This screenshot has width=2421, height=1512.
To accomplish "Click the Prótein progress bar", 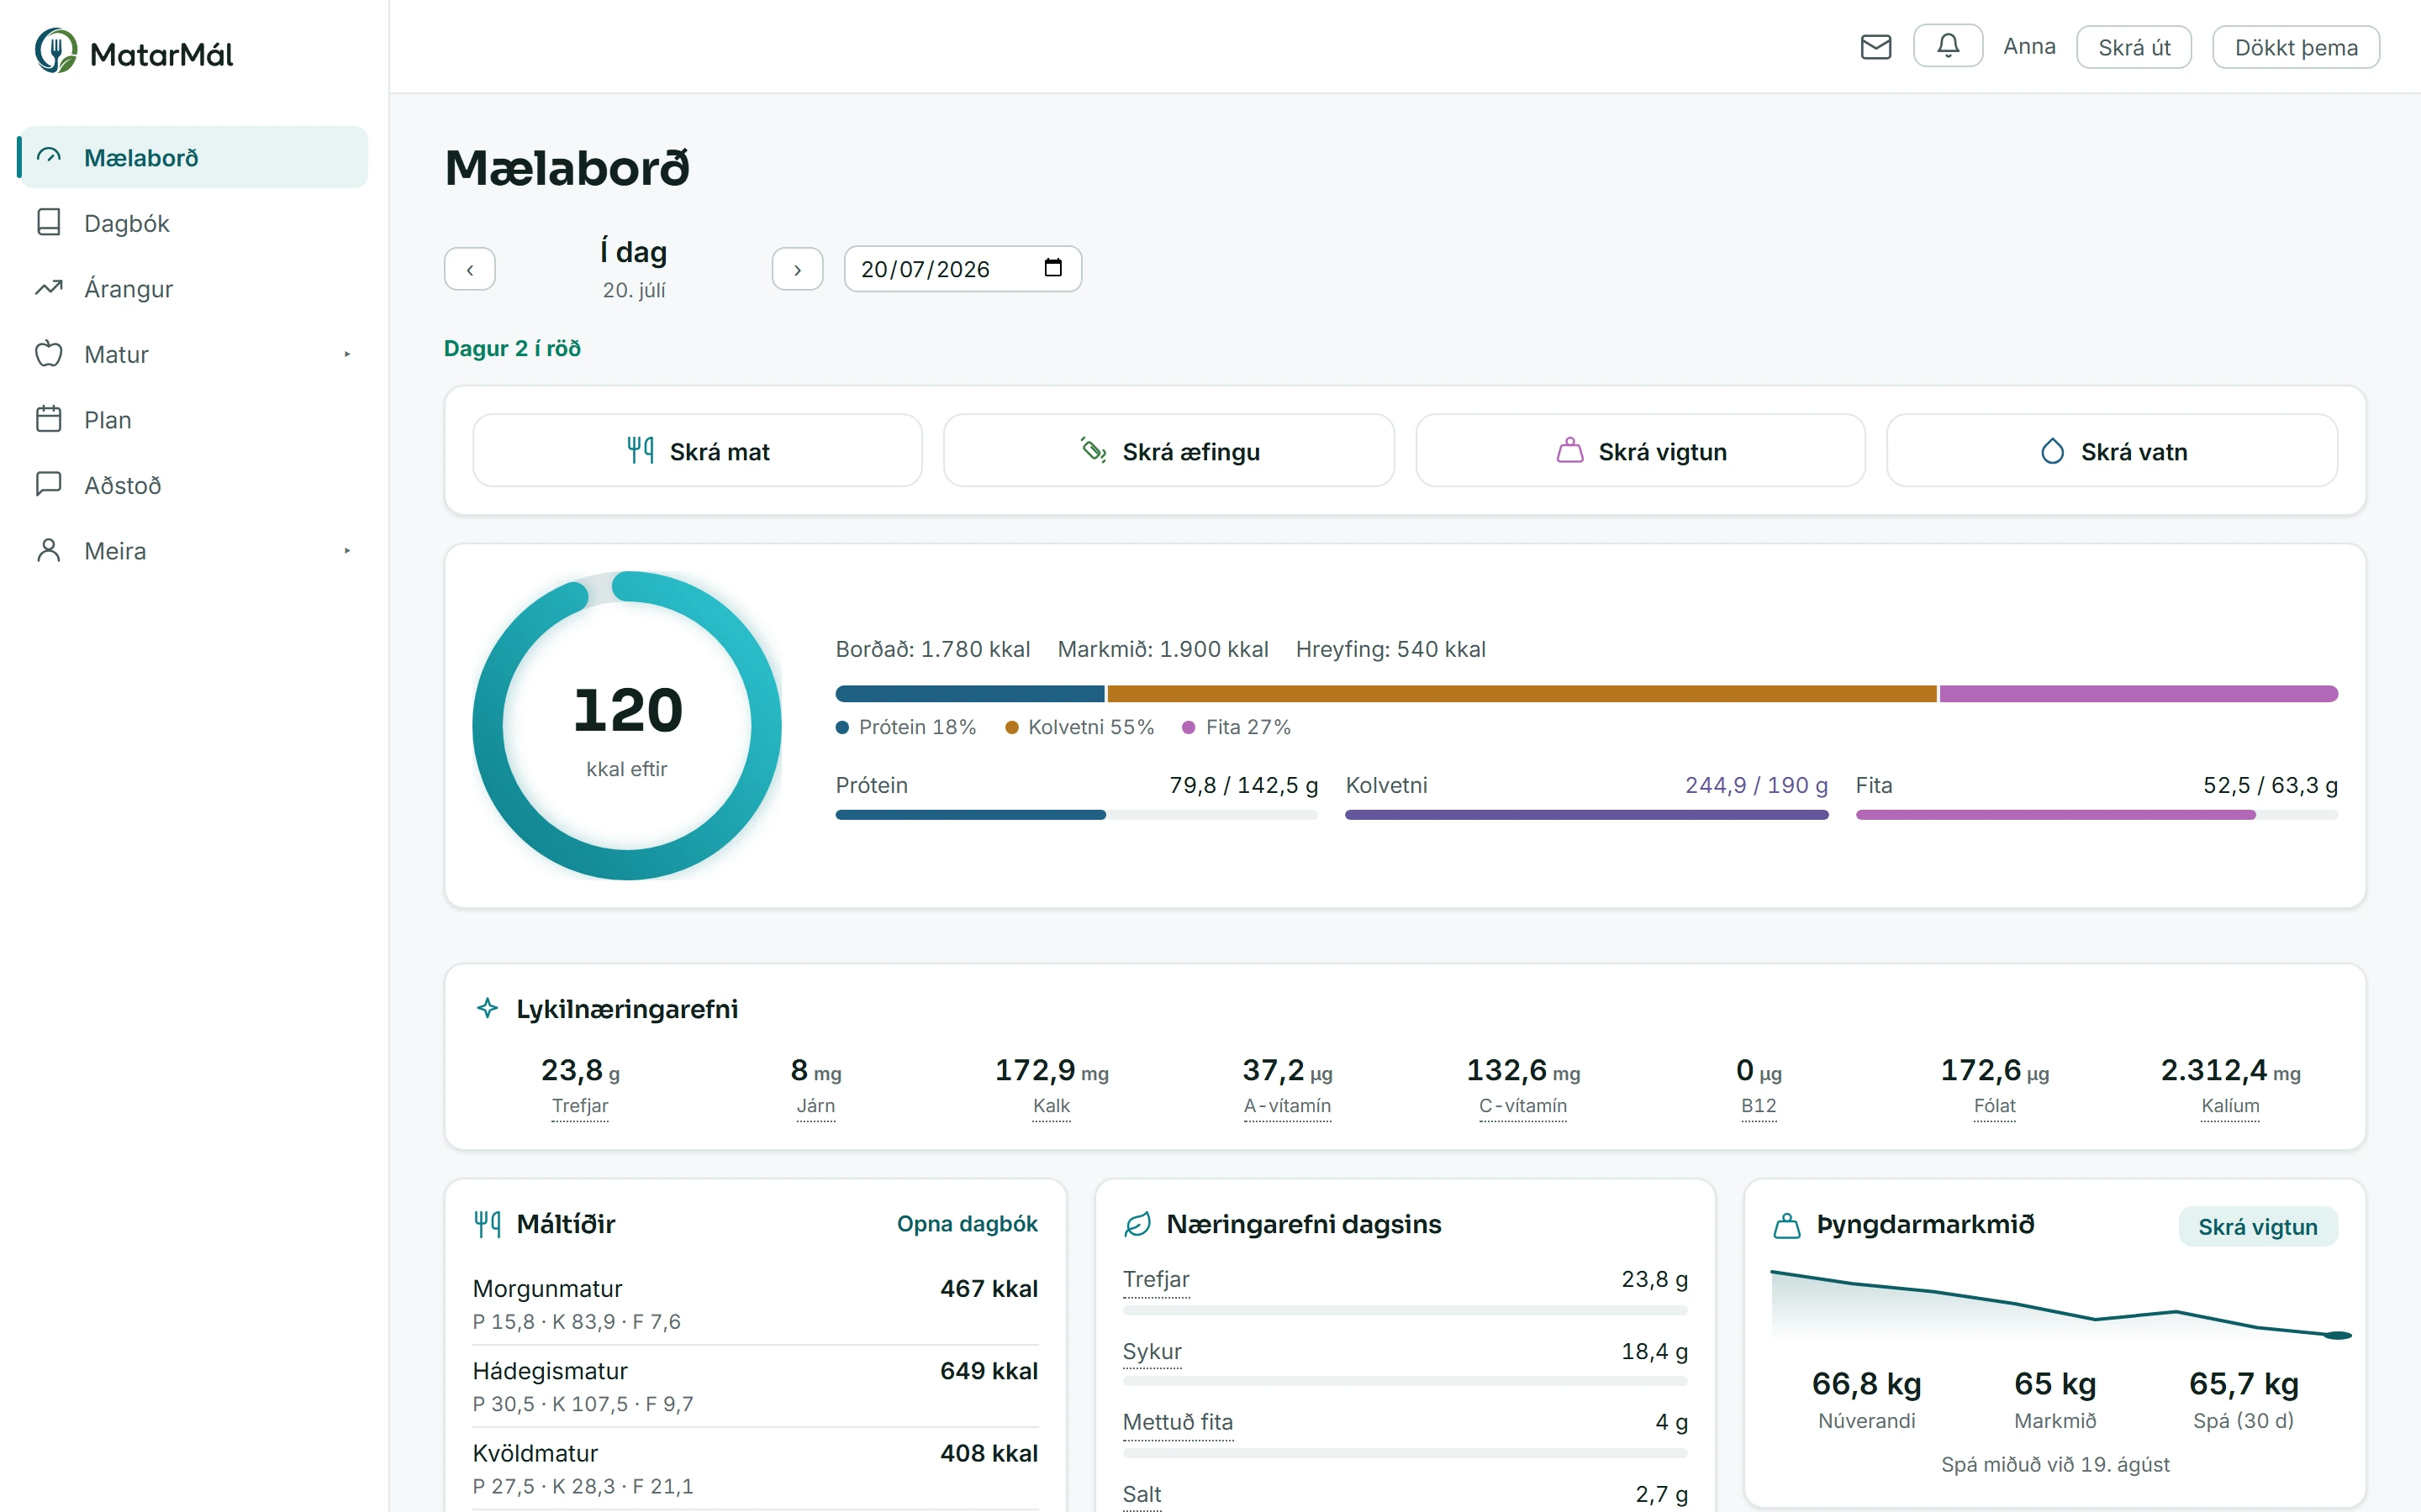I will coord(1077,815).
